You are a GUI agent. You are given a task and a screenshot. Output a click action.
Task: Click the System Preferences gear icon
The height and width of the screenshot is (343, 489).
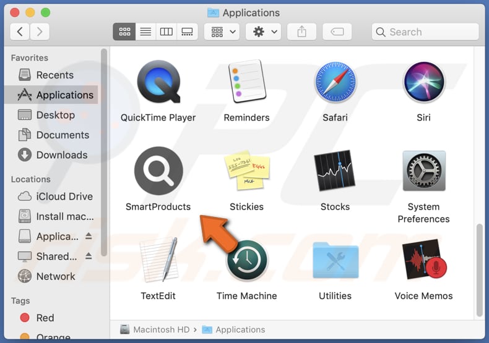[424, 171]
